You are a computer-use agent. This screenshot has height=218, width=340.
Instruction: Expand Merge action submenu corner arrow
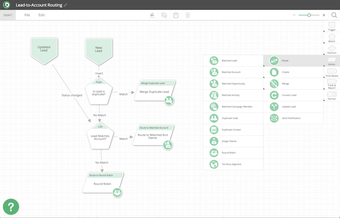(264, 88)
